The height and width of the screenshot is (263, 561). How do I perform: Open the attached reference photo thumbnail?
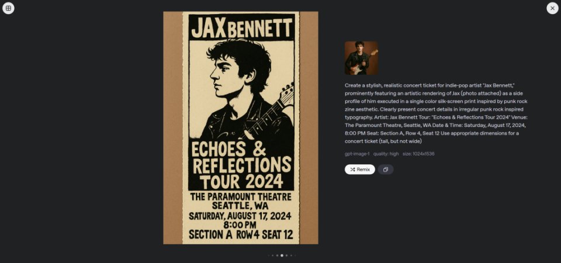(361, 58)
